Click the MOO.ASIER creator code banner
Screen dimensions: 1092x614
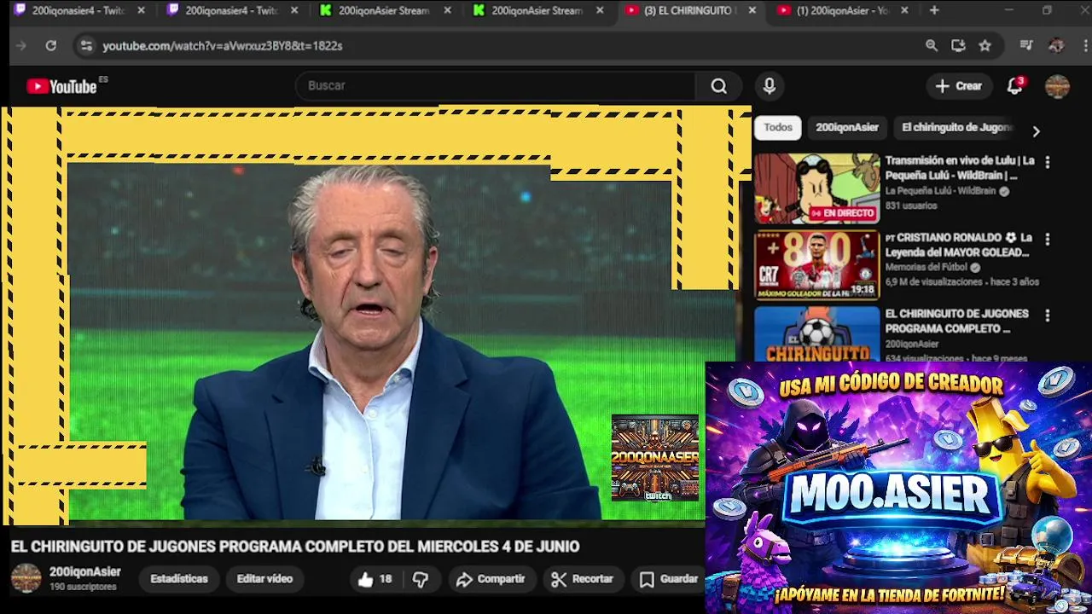pyautogui.click(x=898, y=488)
